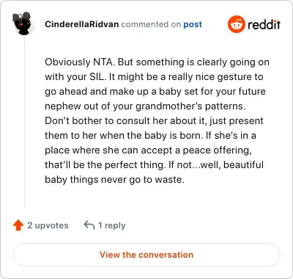Click the line "baby things never go to waste"
Viewport: 293px width, 279px height.
[114, 180]
